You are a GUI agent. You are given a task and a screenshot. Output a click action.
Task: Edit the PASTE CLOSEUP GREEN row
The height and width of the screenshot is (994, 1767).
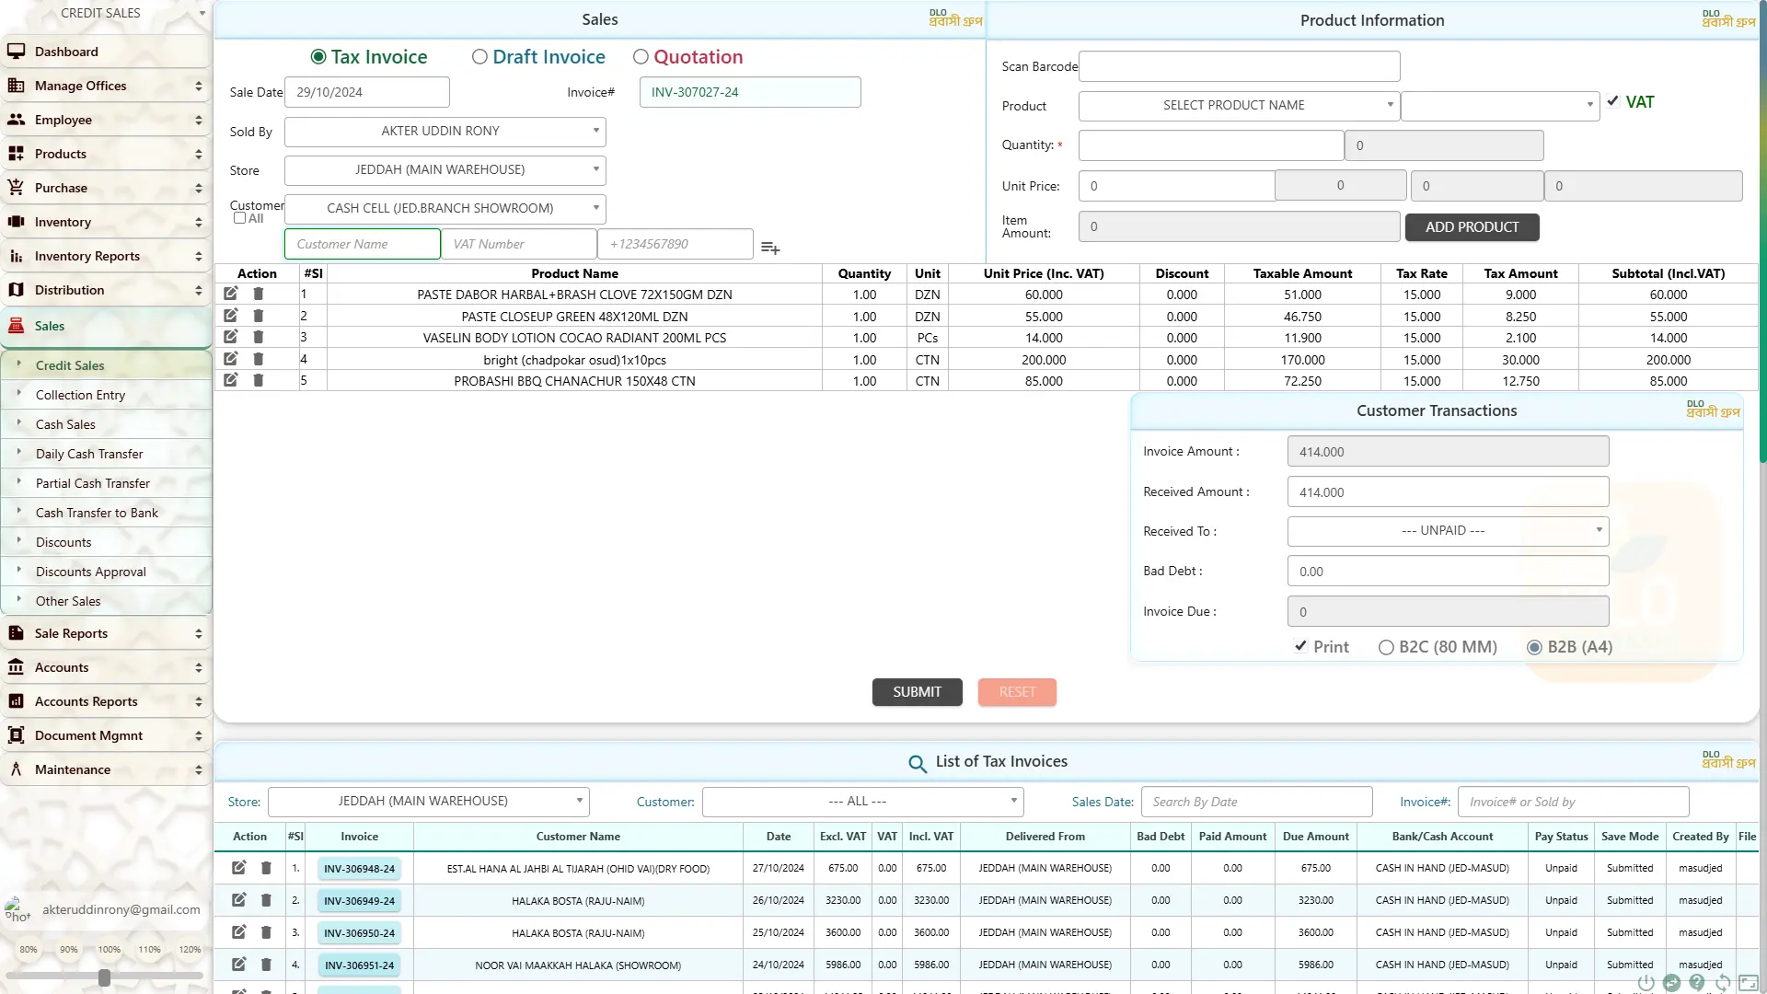click(x=231, y=316)
